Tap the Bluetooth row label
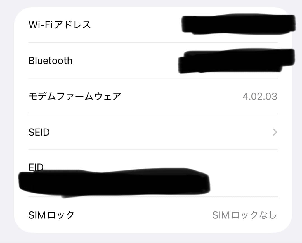Viewport: 302px width, 243px height. tap(50, 61)
